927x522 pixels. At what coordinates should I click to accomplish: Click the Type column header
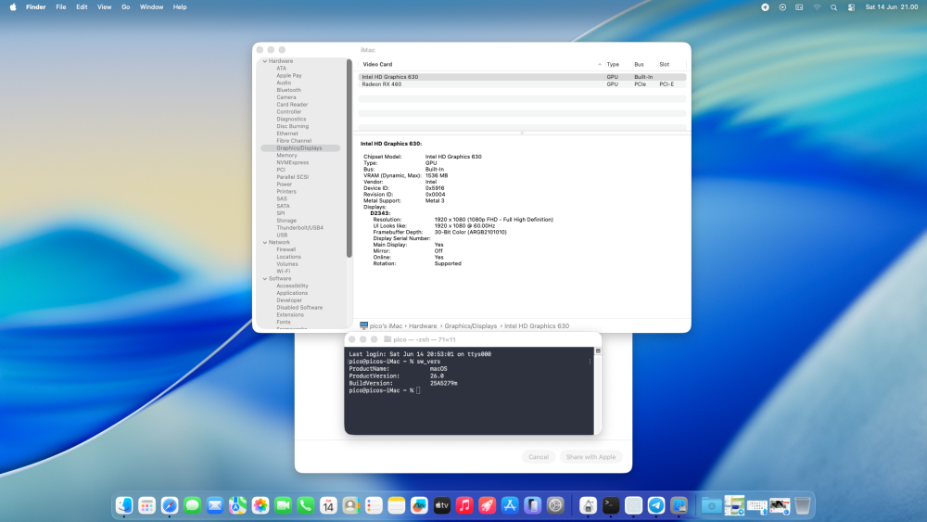click(613, 64)
